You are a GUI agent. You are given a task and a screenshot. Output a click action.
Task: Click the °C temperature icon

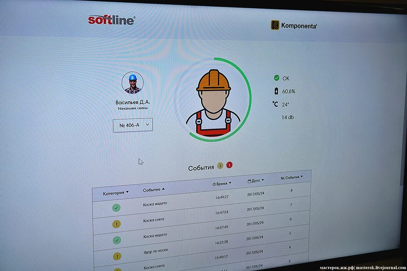(x=275, y=104)
